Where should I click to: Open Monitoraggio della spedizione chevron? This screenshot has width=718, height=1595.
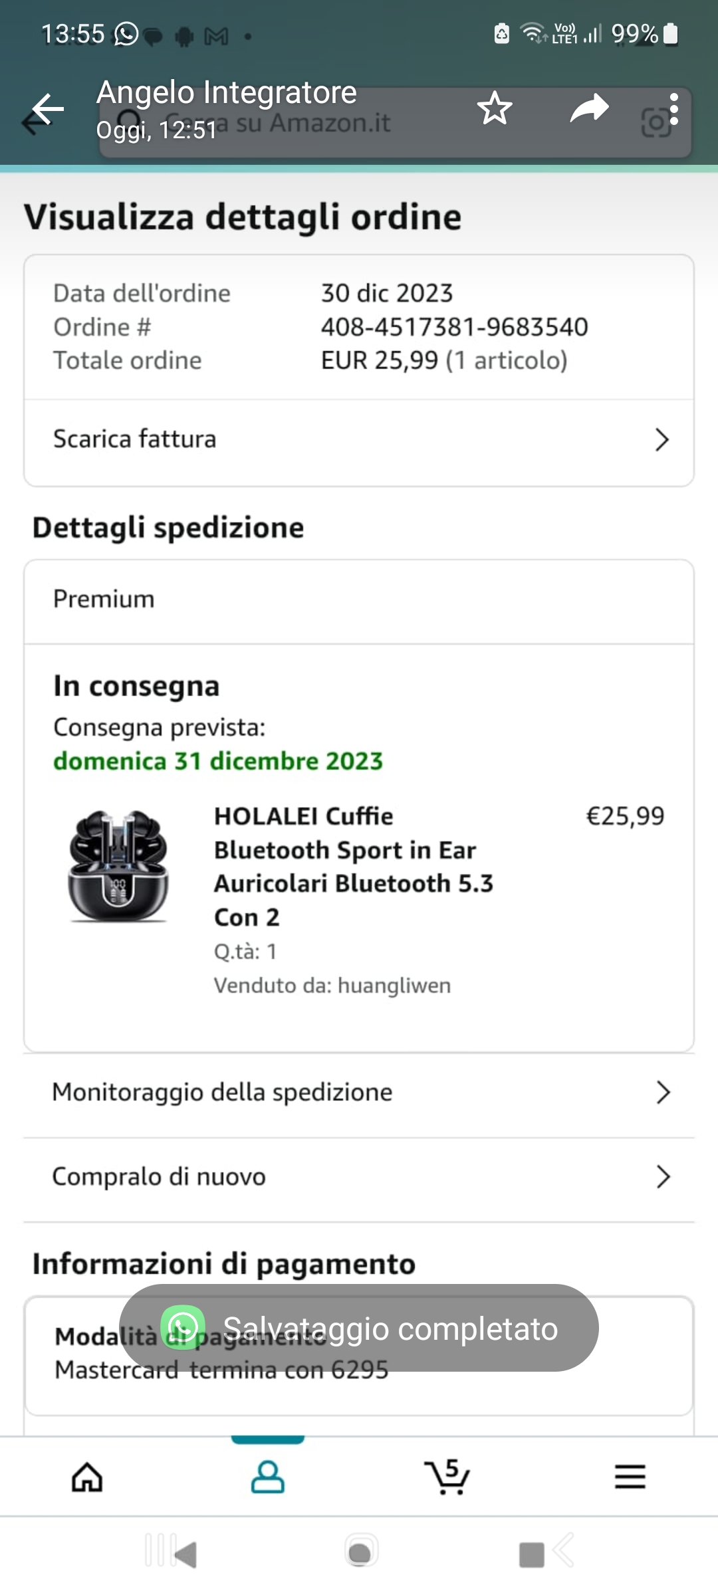tap(662, 1093)
